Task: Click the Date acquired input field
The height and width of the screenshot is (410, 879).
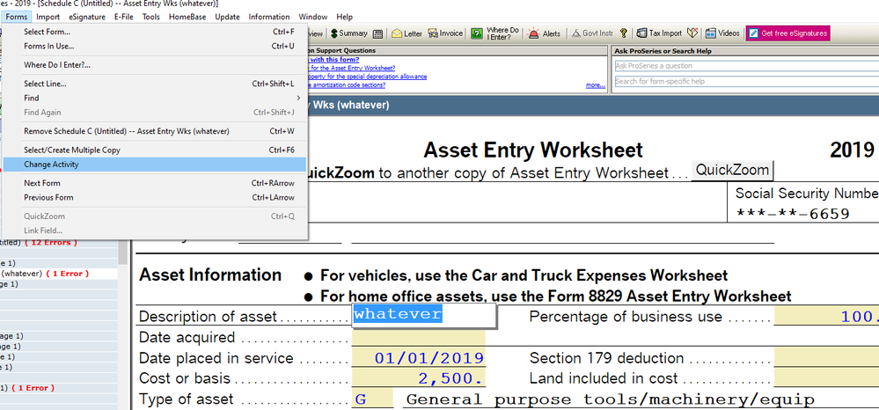Action: click(418, 337)
